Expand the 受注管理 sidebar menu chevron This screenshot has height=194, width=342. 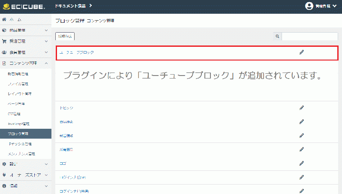coord(46,41)
